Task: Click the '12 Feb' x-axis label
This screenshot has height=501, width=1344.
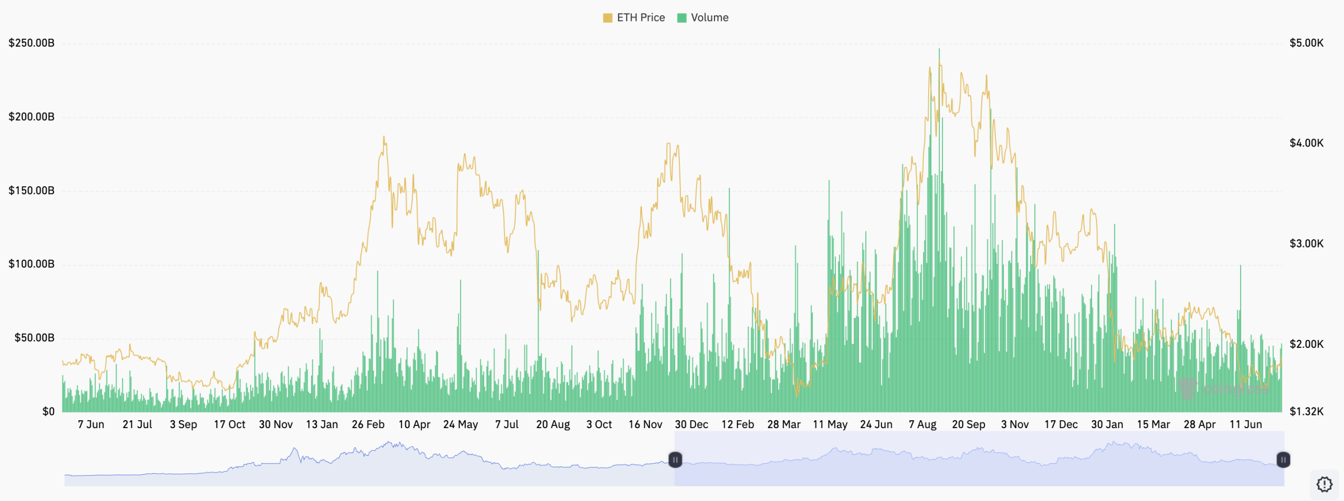Action: [x=738, y=424]
